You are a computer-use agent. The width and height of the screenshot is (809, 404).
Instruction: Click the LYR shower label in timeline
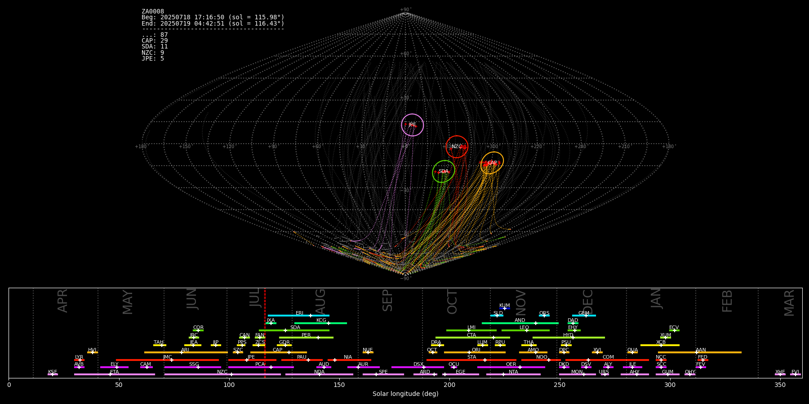coord(79,357)
